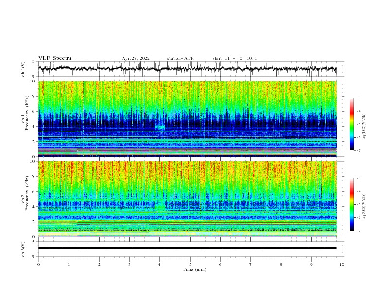Screen dimensions: 385x297
Task: Click the '0' tick on the time axis
Action: click(x=38, y=264)
